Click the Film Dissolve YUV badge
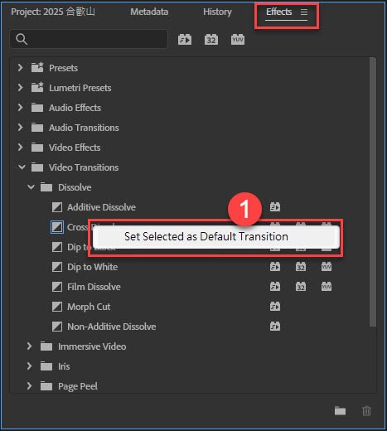 [327, 287]
